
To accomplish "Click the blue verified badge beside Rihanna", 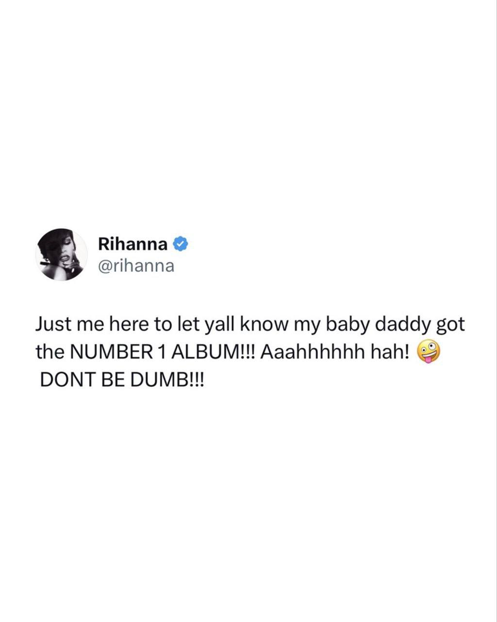I will [181, 244].
